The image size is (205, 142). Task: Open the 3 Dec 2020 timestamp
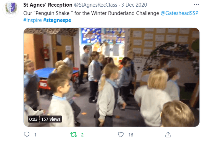click(134, 5)
